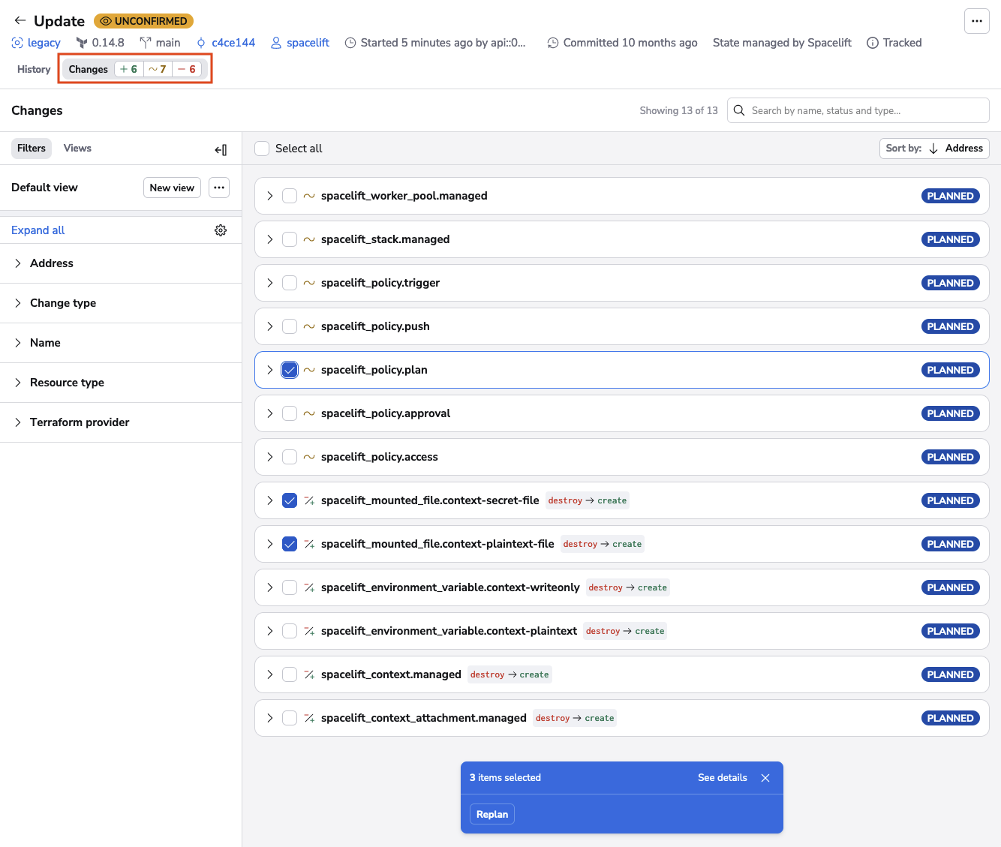Click the Replan button

pos(491,814)
